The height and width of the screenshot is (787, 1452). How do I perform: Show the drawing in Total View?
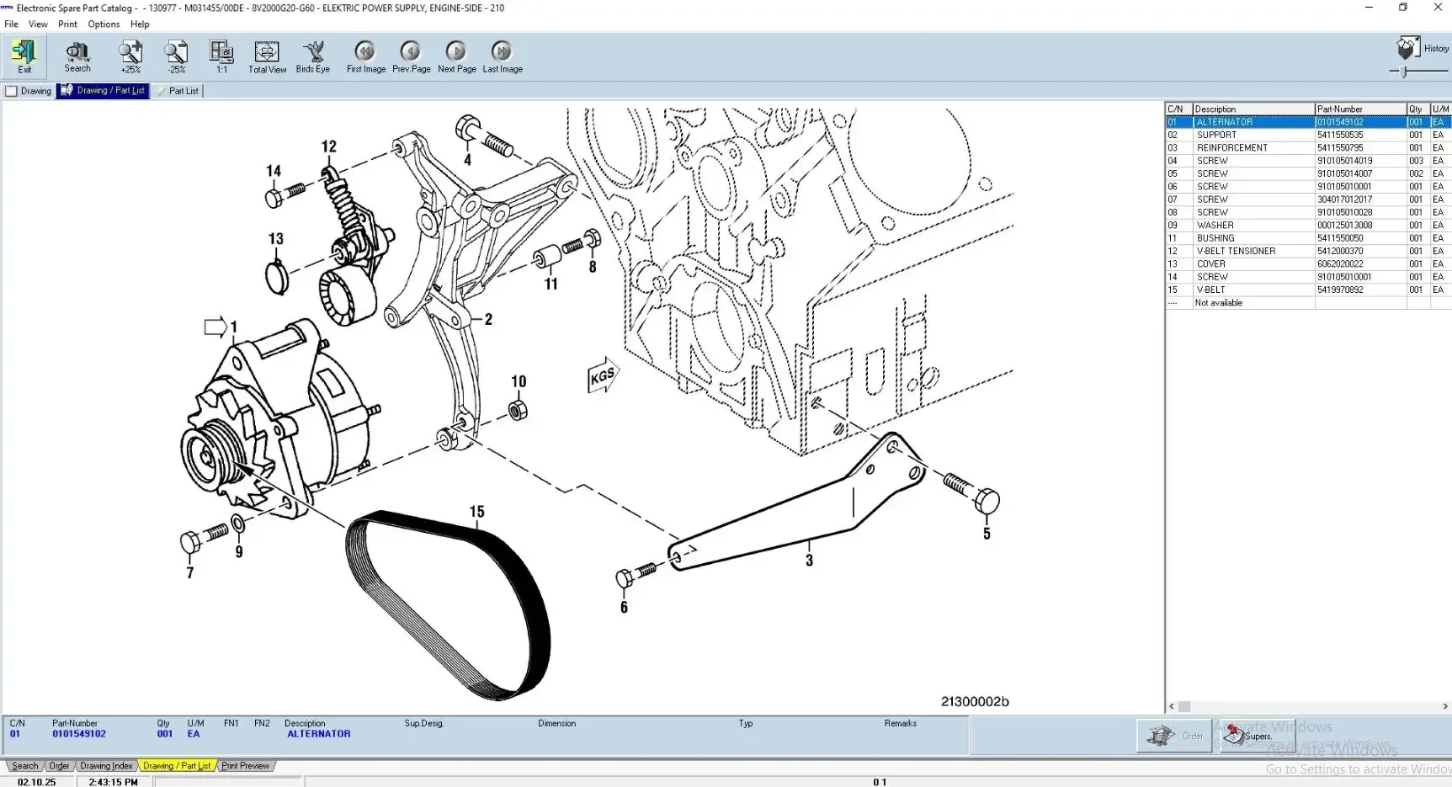tap(267, 56)
